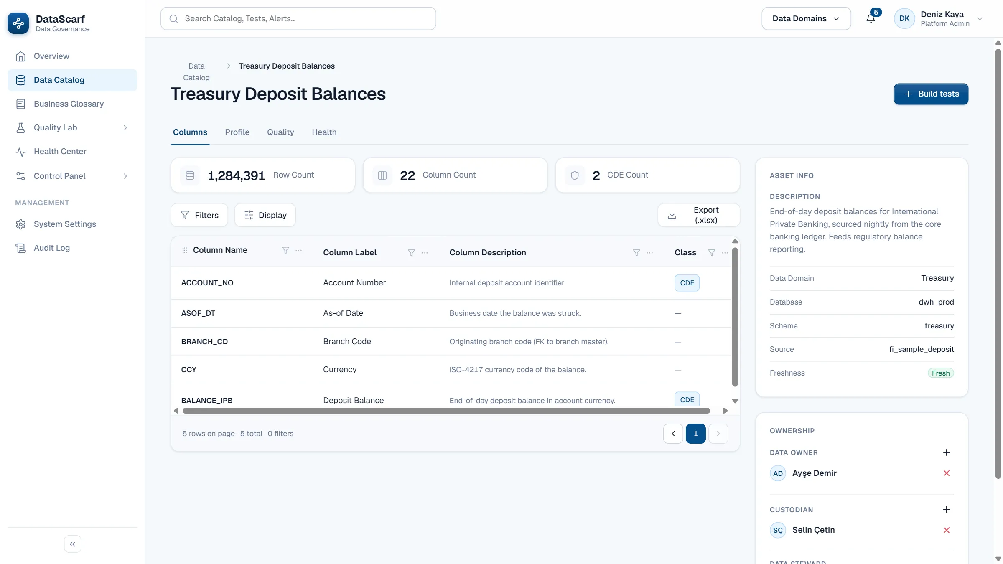Click the DataScarf logo icon
Image resolution: width=1003 pixels, height=564 pixels.
tap(18, 23)
